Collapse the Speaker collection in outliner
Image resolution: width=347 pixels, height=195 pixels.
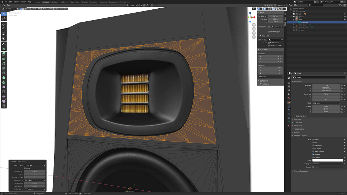click(291, 17)
